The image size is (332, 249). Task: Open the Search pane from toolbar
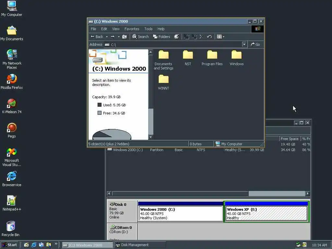[141, 37]
